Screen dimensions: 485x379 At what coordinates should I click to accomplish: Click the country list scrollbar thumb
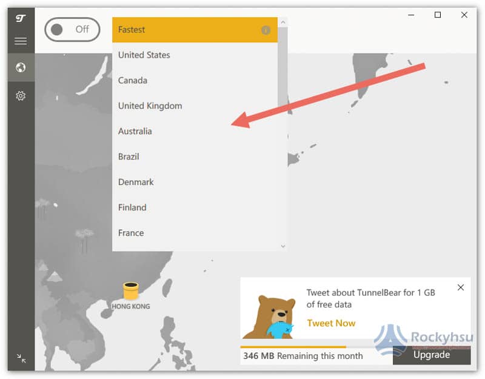[283, 67]
